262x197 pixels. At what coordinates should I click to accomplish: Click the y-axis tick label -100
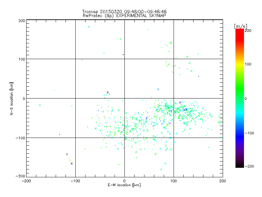(x=20, y=138)
